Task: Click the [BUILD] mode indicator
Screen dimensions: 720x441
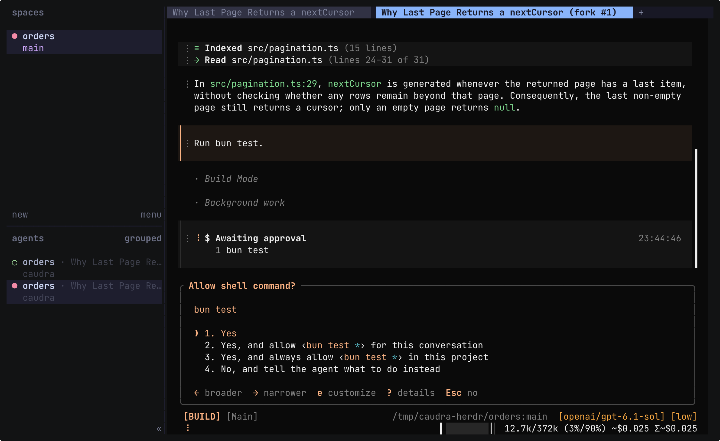Action: (202, 417)
